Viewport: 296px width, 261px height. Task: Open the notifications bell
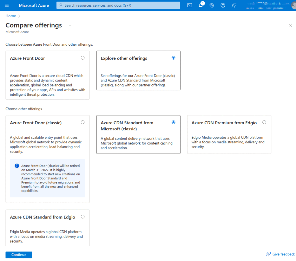tap(201, 5)
